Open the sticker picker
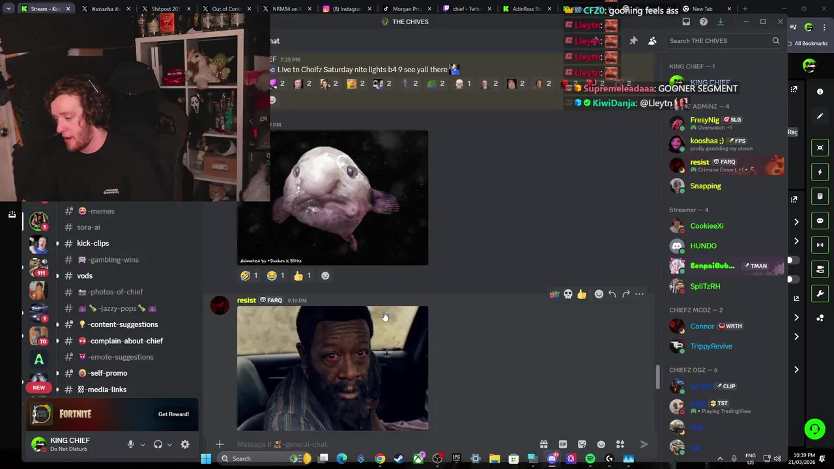The height and width of the screenshot is (469, 834). point(582,444)
